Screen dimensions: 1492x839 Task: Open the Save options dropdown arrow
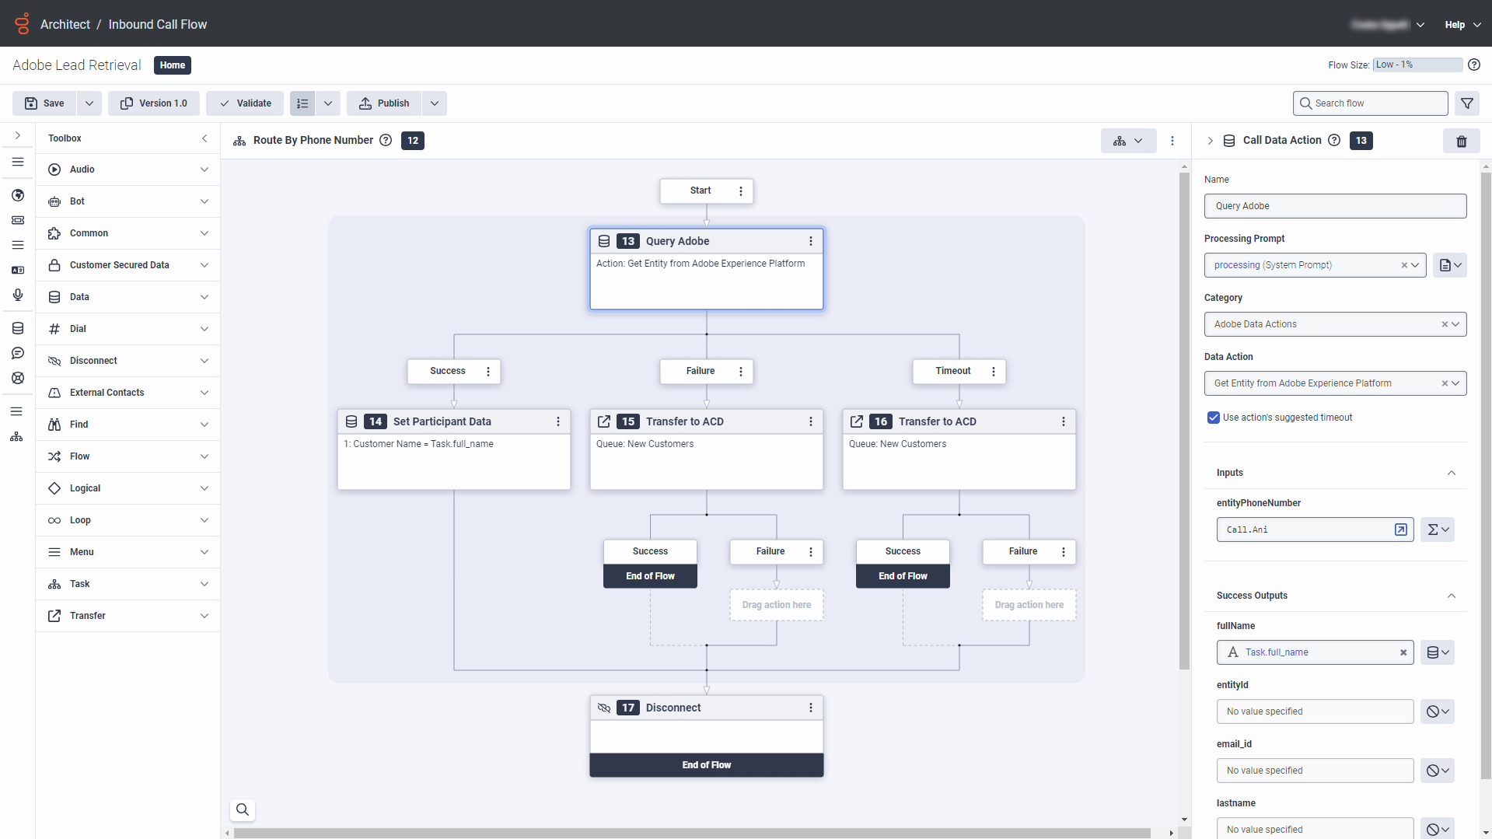(89, 103)
